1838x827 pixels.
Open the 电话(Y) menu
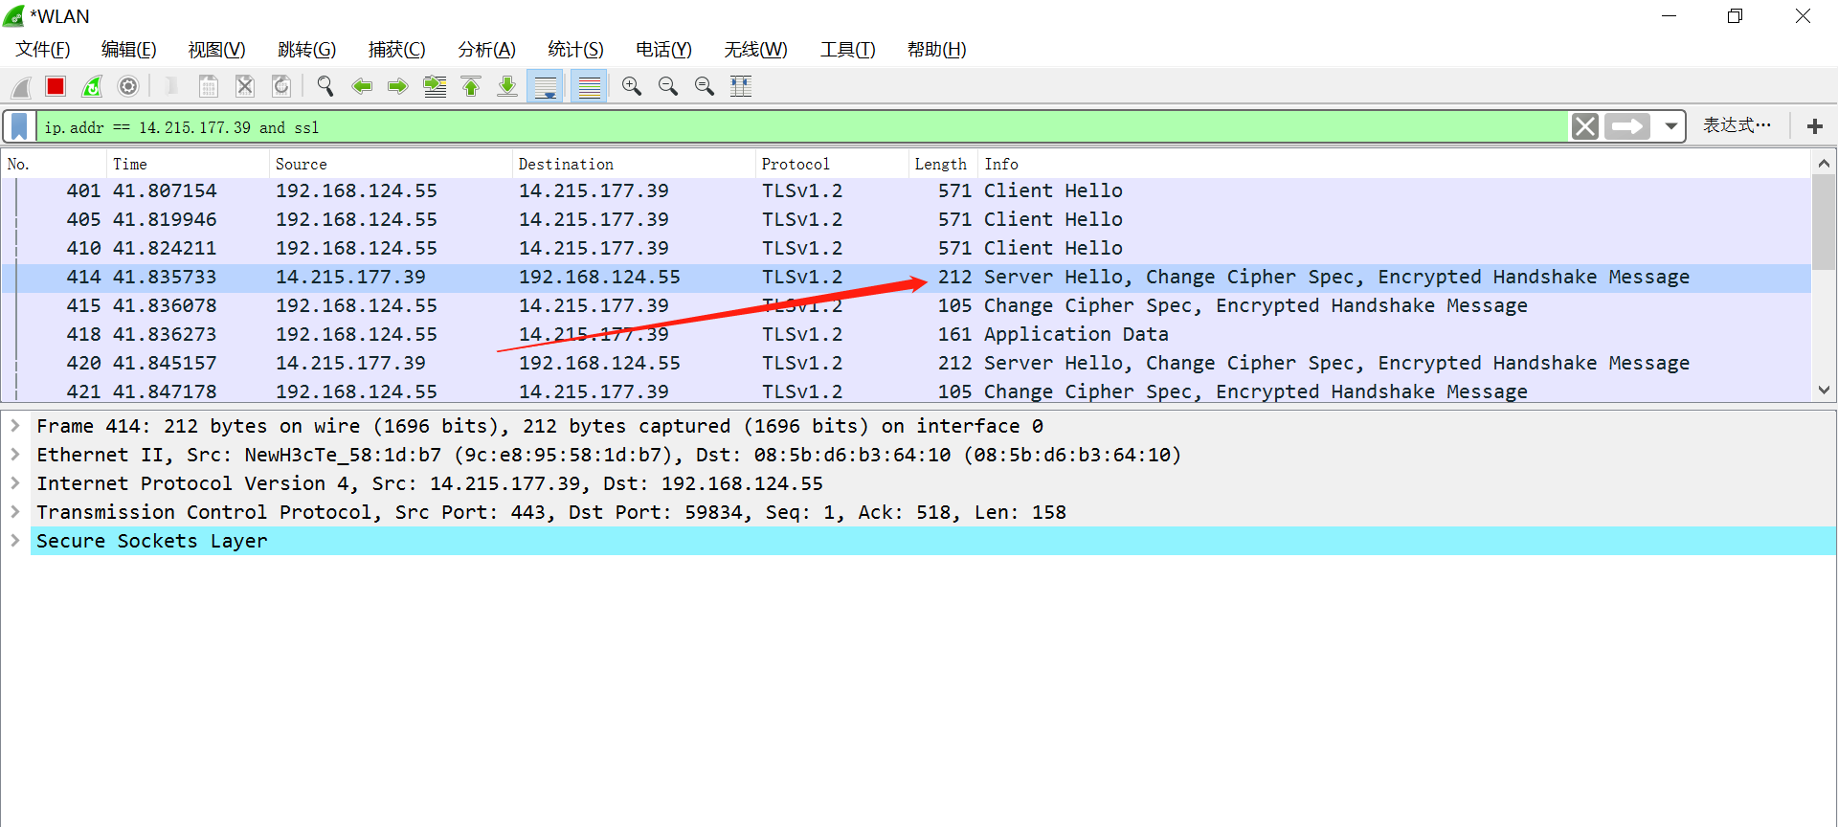tap(663, 50)
